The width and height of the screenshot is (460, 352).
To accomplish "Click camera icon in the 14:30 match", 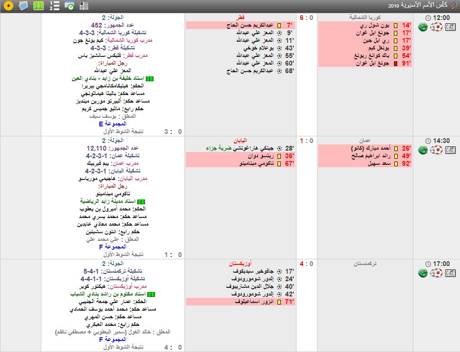I will [450, 150].
